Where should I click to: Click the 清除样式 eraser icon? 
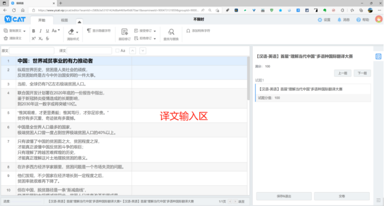71,31
